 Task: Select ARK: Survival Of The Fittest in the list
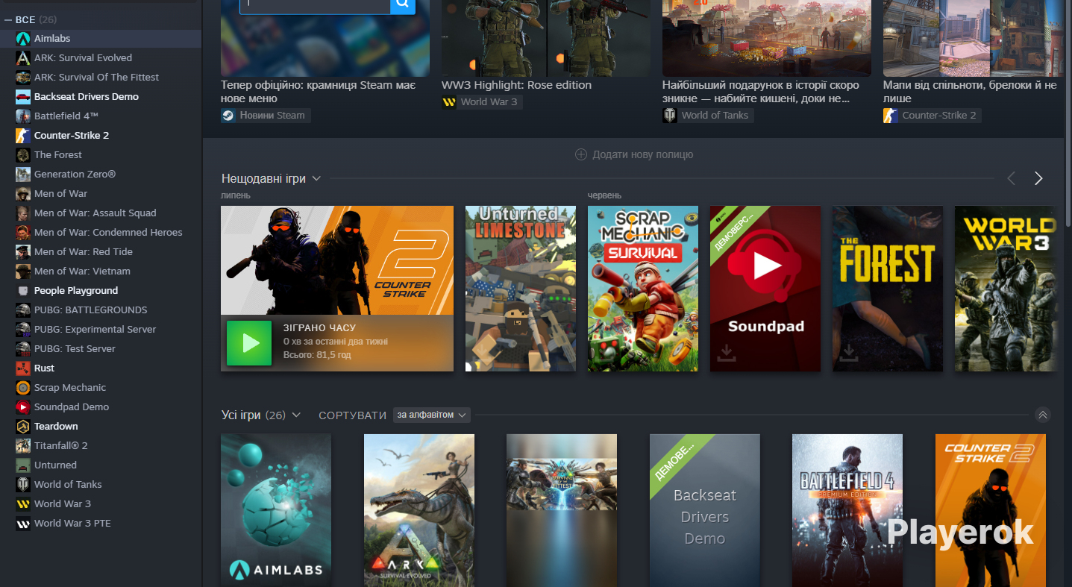(x=101, y=77)
